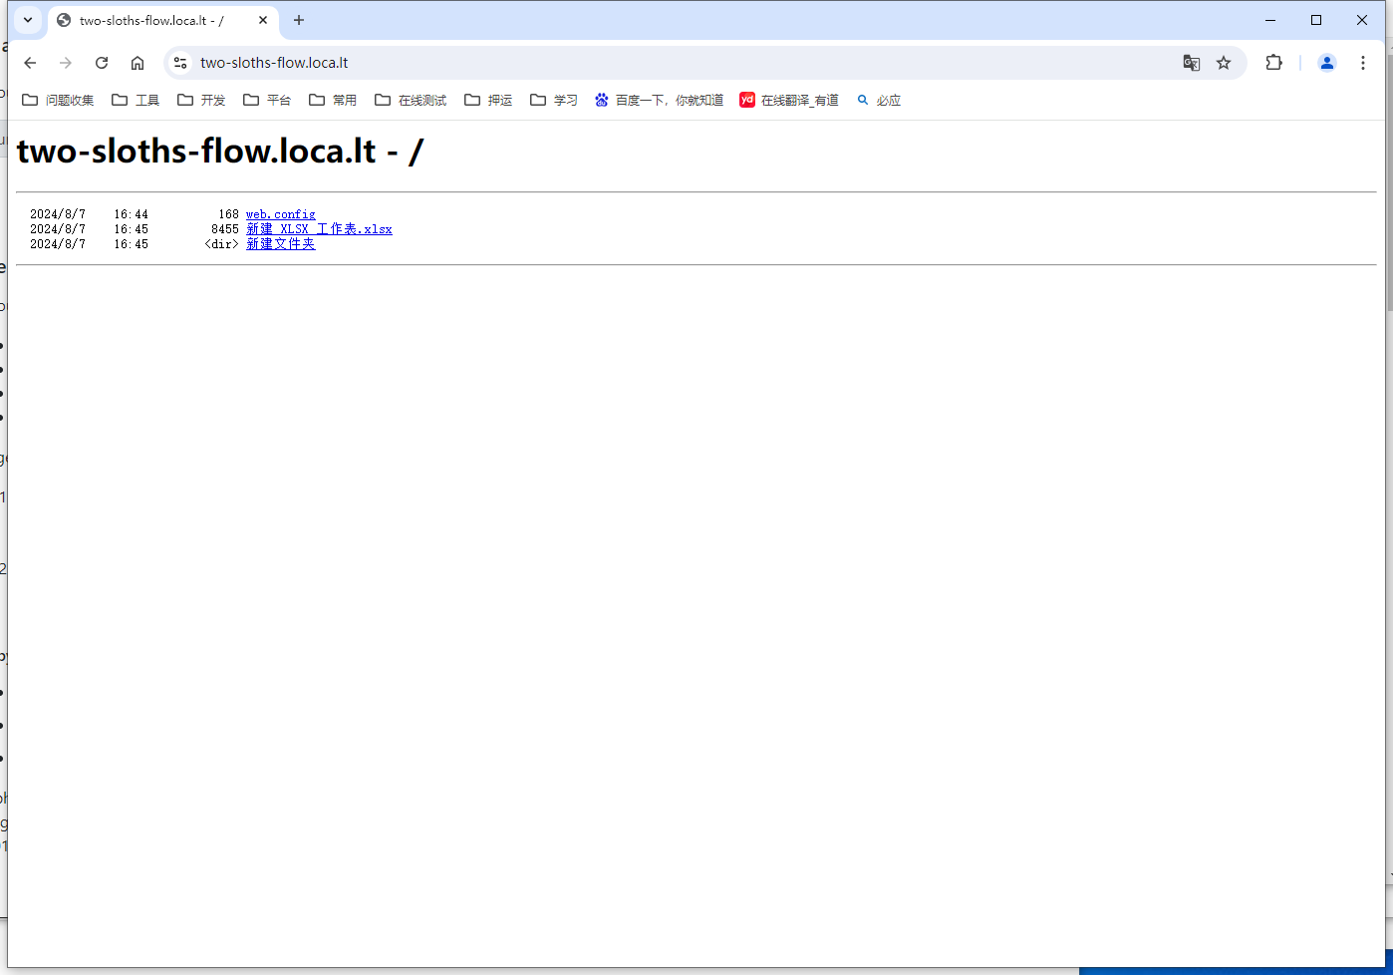Screen dimensions: 1393x975
Task: Click the forward navigation arrow
Action: (x=66, y=63)
